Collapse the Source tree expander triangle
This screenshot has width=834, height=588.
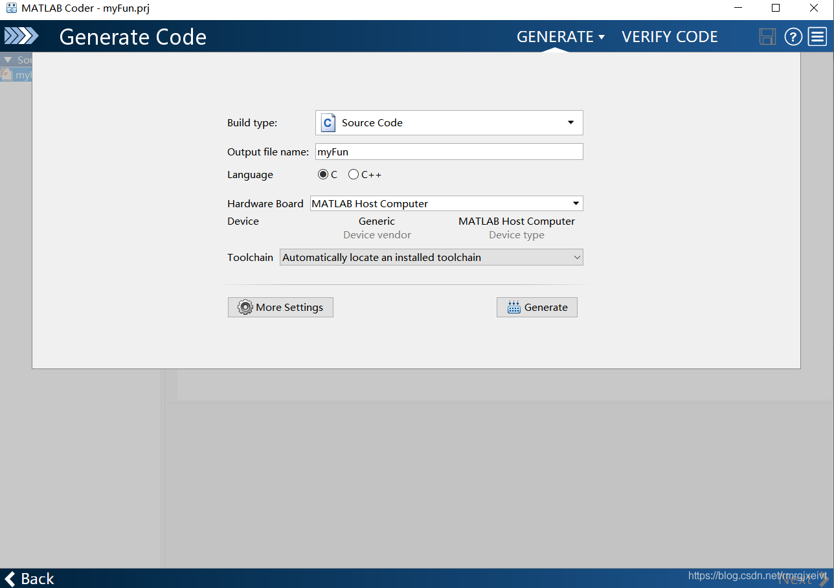(8, 60)
